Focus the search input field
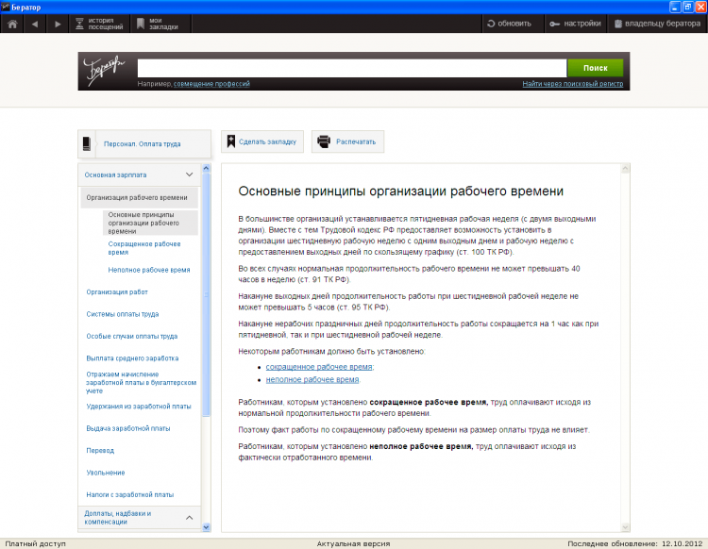Image resolution: width=708 pixels, height=549 pixels. coord(352,68)
